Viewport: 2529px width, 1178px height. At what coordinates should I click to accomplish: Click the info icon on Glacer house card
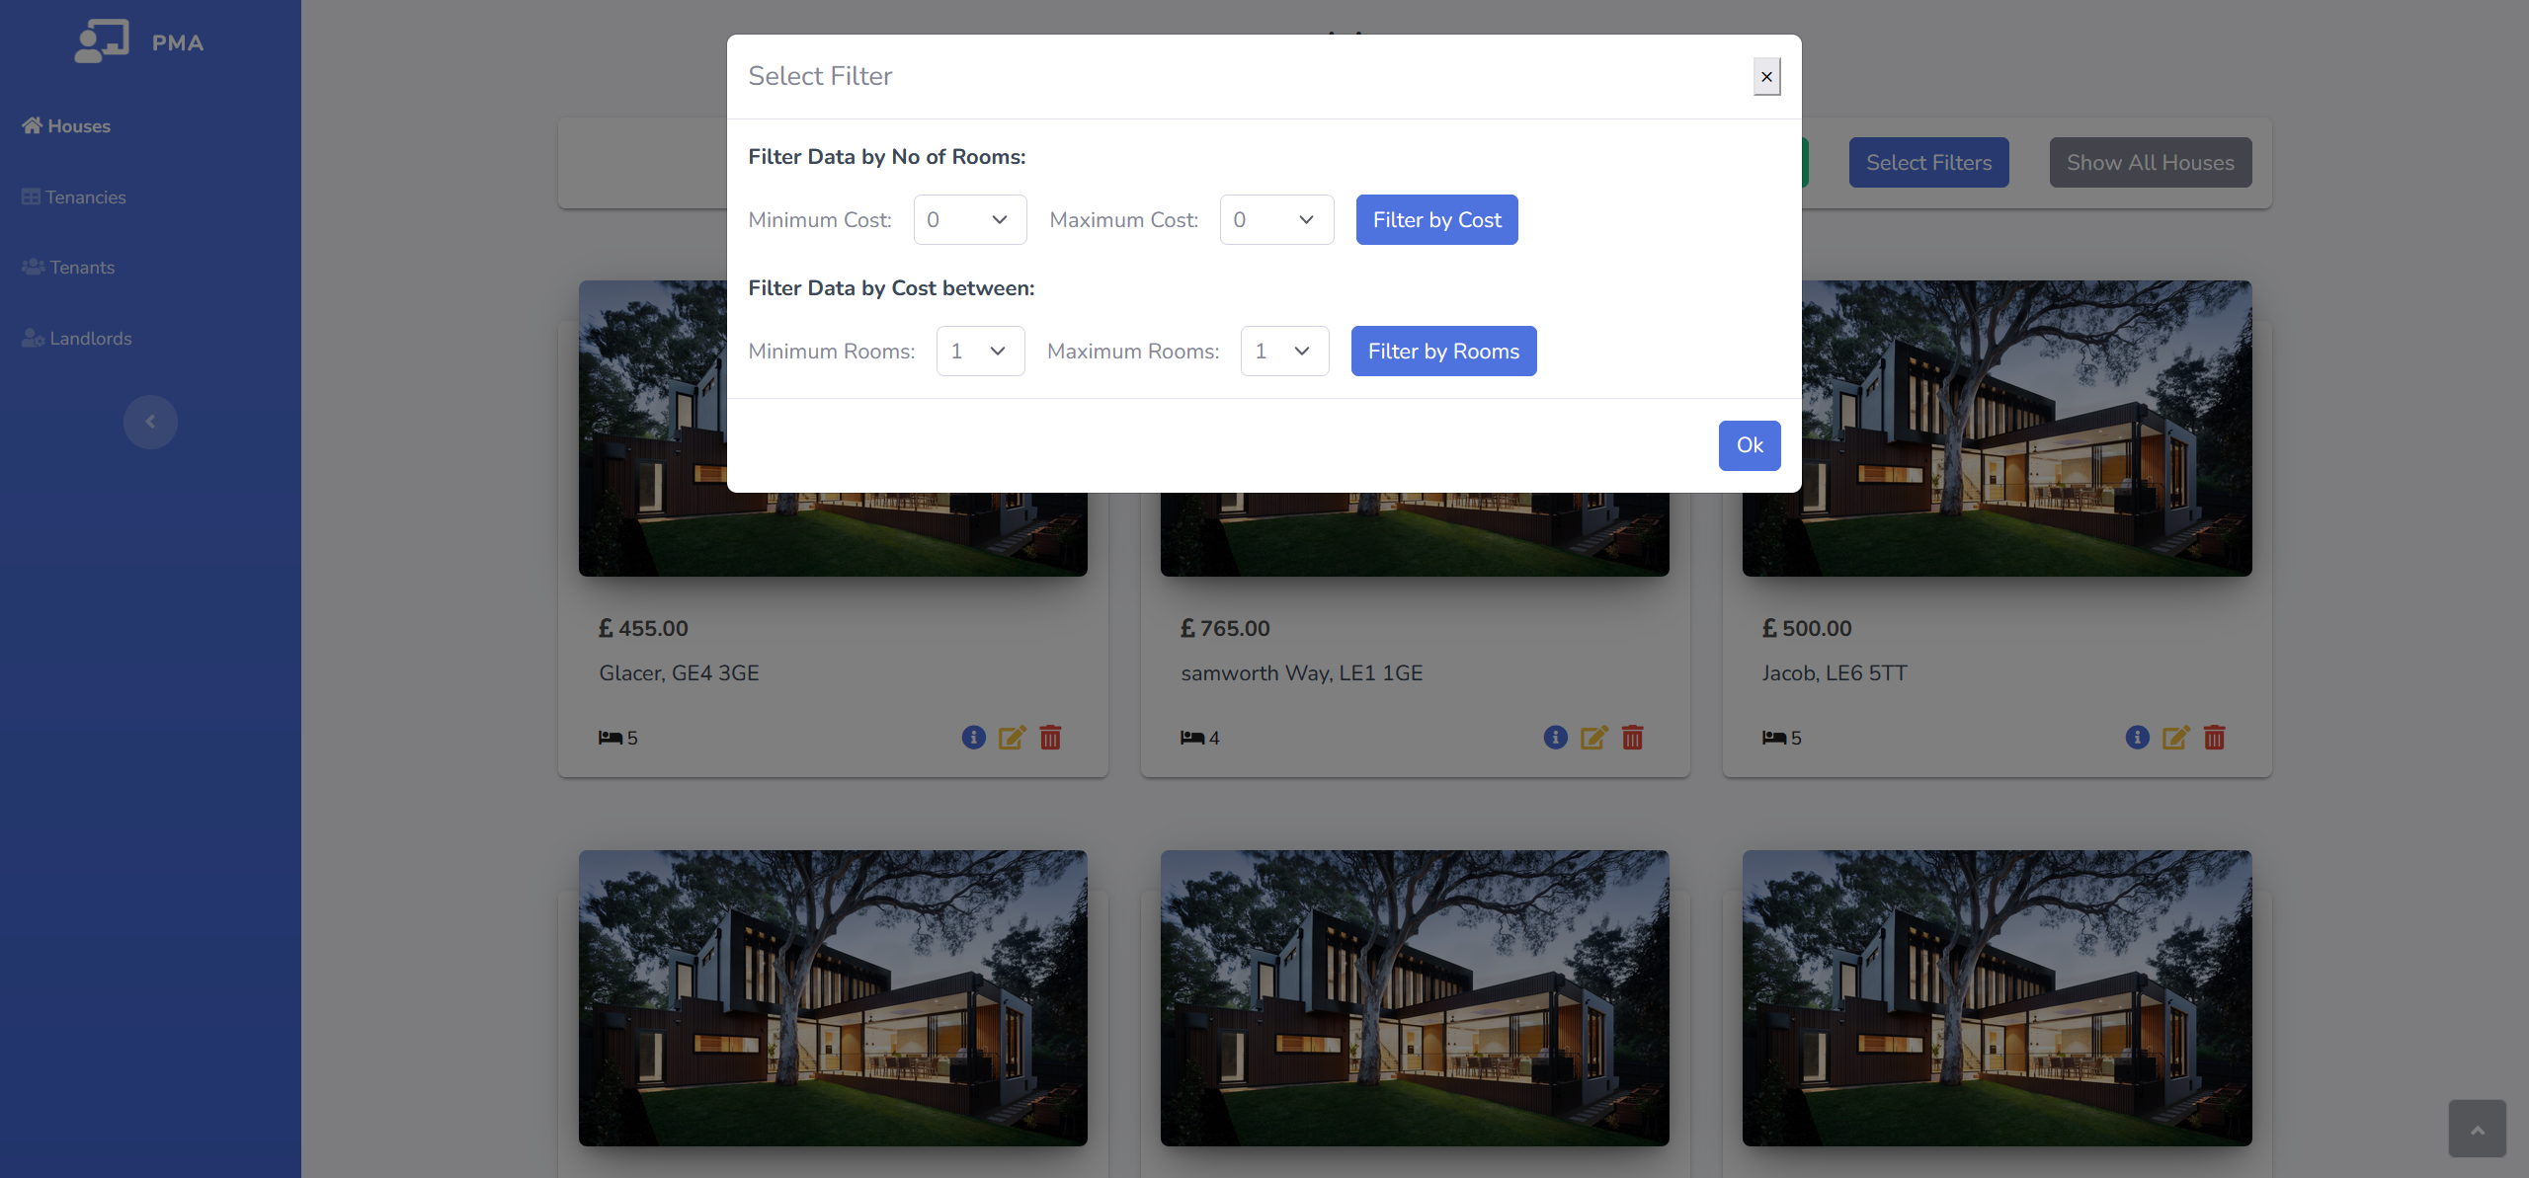[x=973, y=738]
